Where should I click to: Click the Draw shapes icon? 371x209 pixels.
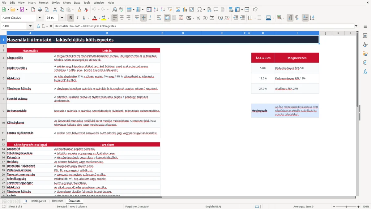tap(255, 10)
